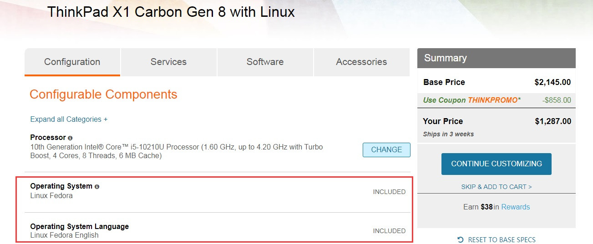Select the Accessories tab
Image resolution: width=593 pixels, height=244 pixels.
[361, 62]
